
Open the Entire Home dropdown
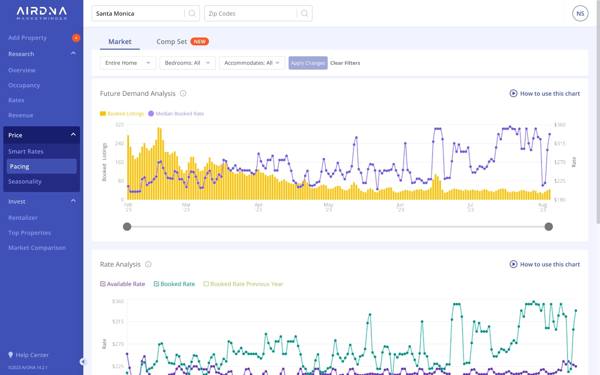click(128, 63)
